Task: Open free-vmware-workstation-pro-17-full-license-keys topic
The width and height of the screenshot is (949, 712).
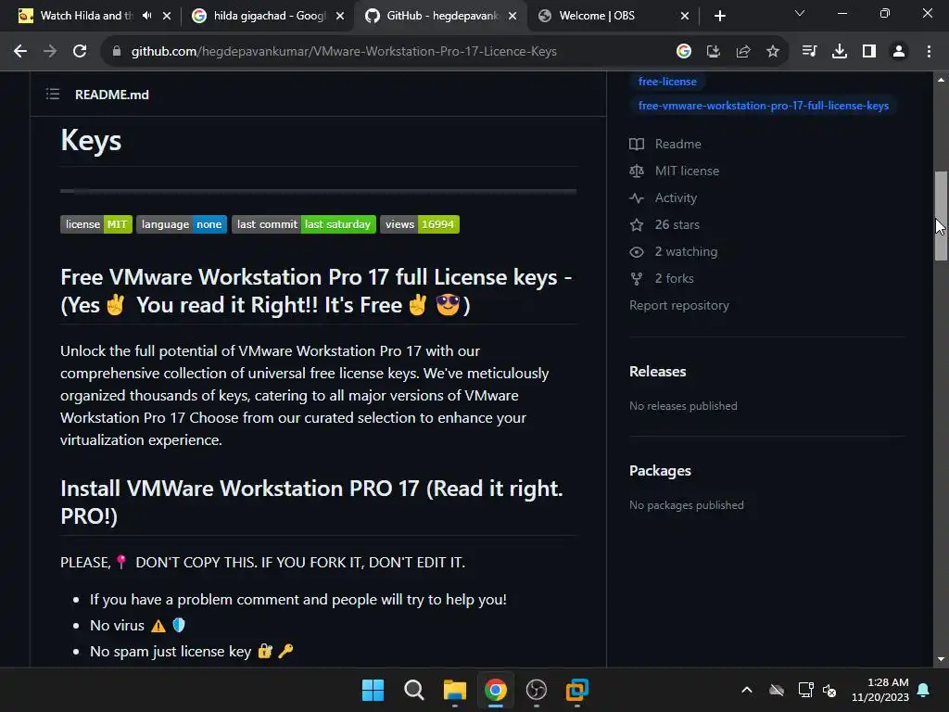Action: tap(764, 106)
